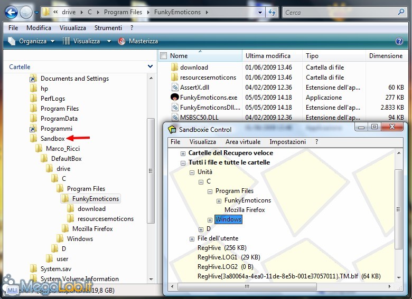Click the Back navigation arrow button

point(11,12)
